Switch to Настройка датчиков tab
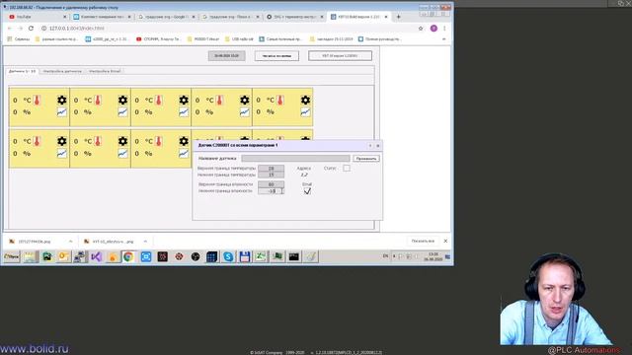The image size is (632, 355). tap(62, 71)
